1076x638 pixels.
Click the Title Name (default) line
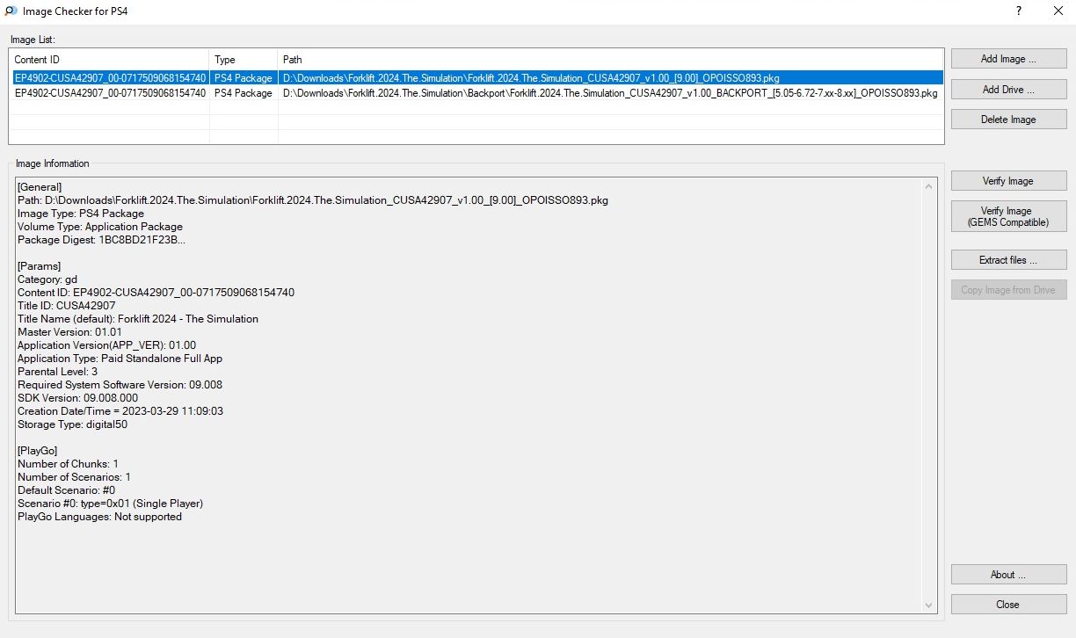(x=138, y=319)
